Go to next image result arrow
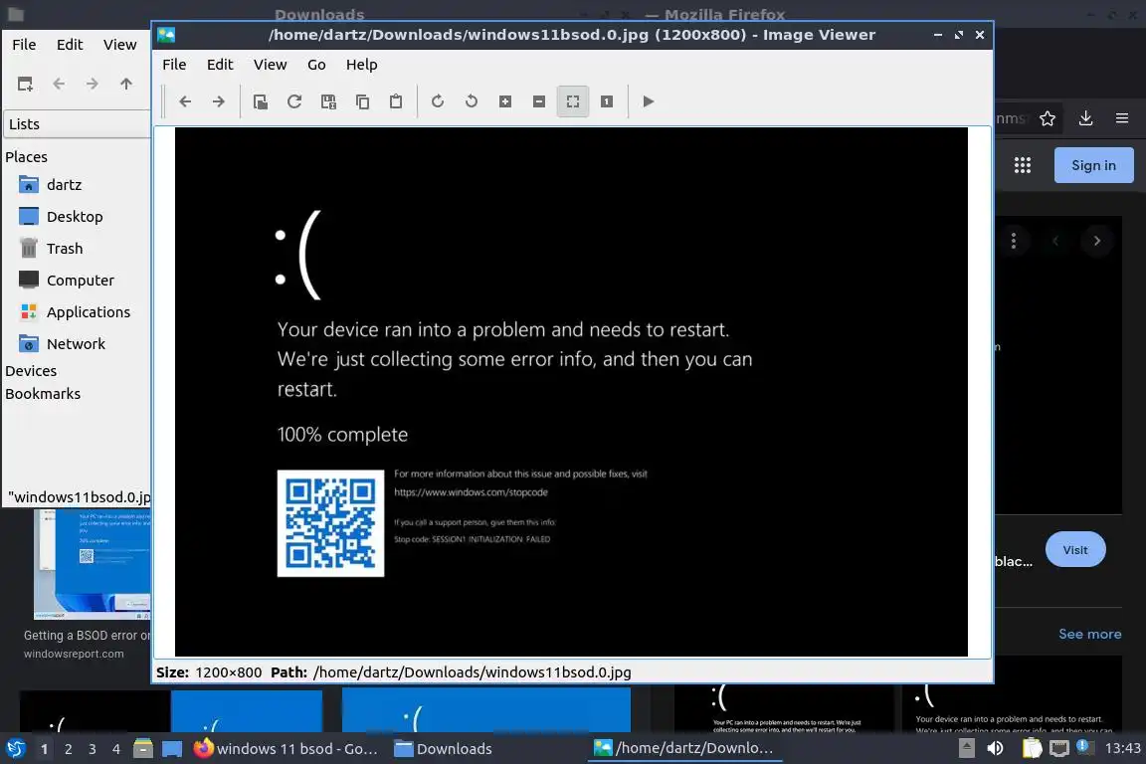1146x764 pixels. point(1096,241)
